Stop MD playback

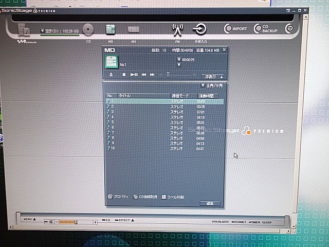[x=124, y=75]
